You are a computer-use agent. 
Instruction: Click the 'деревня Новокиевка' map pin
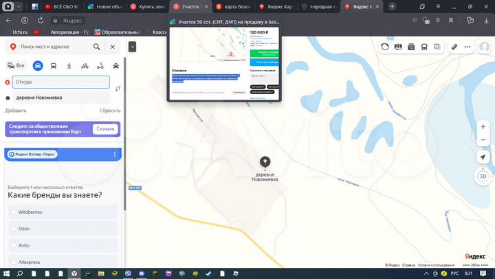click(x=265, y=162)
